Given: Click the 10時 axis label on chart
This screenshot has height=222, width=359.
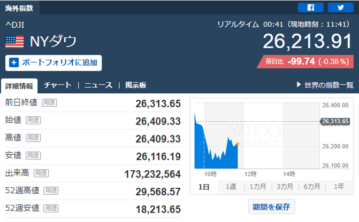Looking at the screenshot, I should point(210,174).
